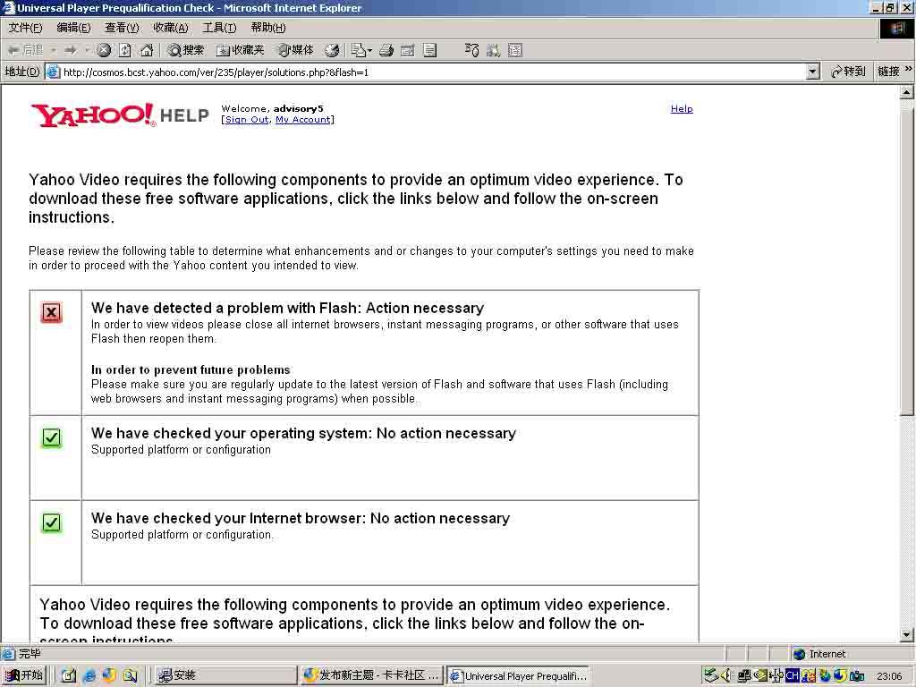Click the system clock showing 23:06

pos(889,676)
